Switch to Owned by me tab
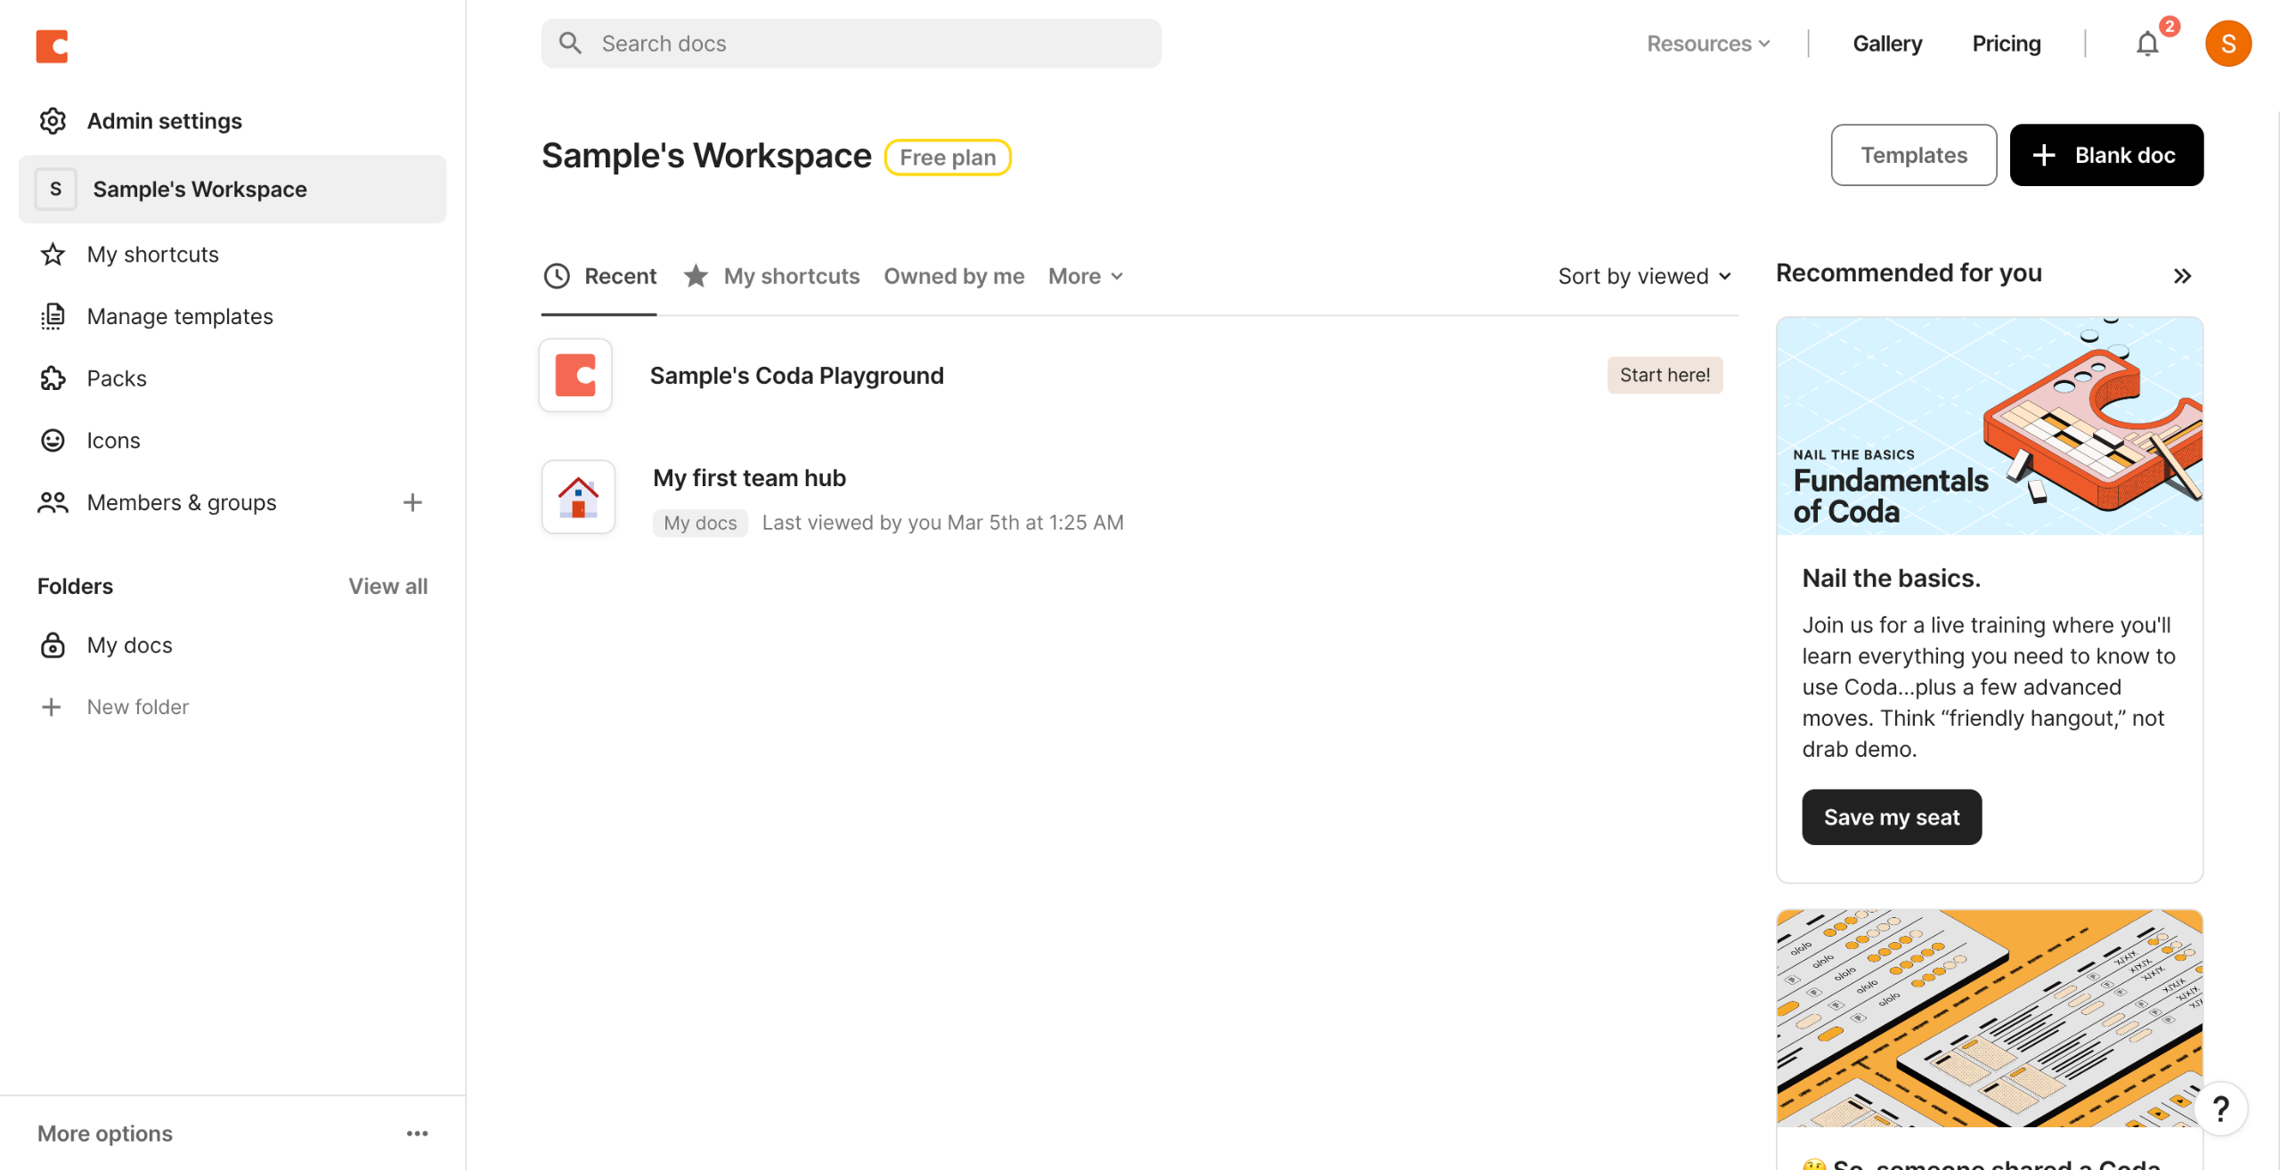Image resolution: width=2280 pixels, height=1170 pixels. pos(953,276)
